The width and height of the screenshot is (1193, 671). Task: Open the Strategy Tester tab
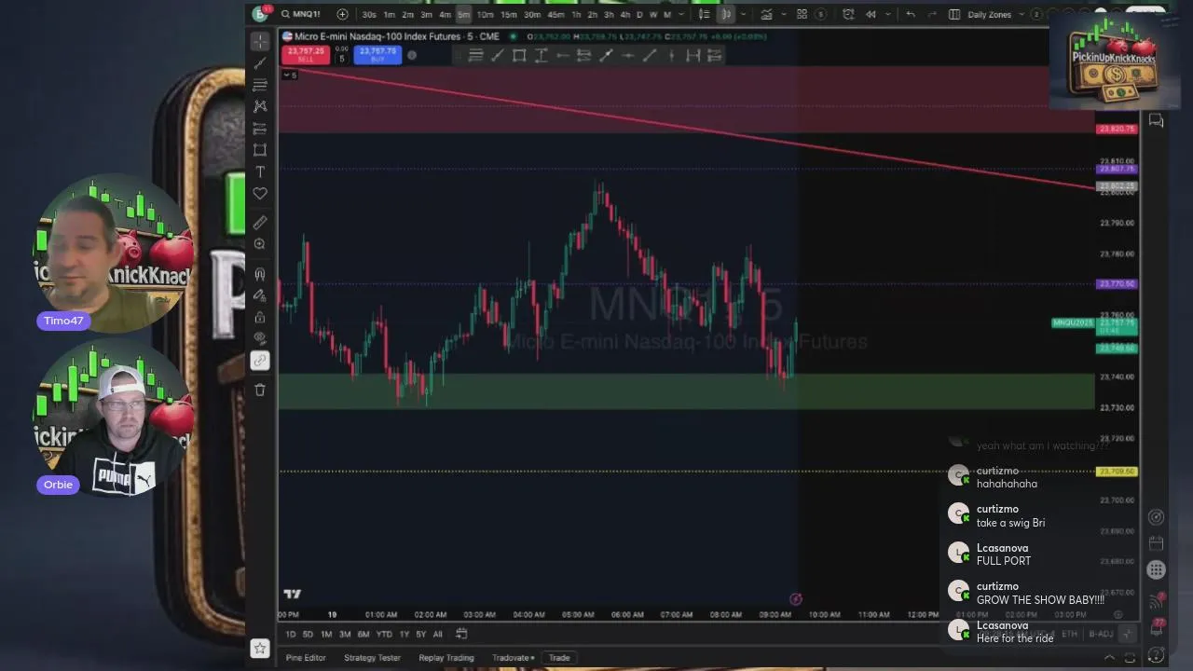click(x=372, y=658)
